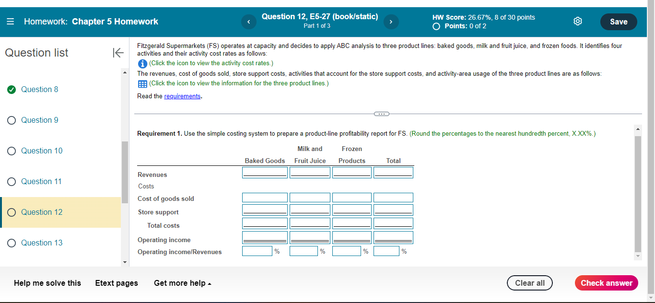Open Help me solve this
The width and height of the screenshot is (655, 303).
coord(47,283)
